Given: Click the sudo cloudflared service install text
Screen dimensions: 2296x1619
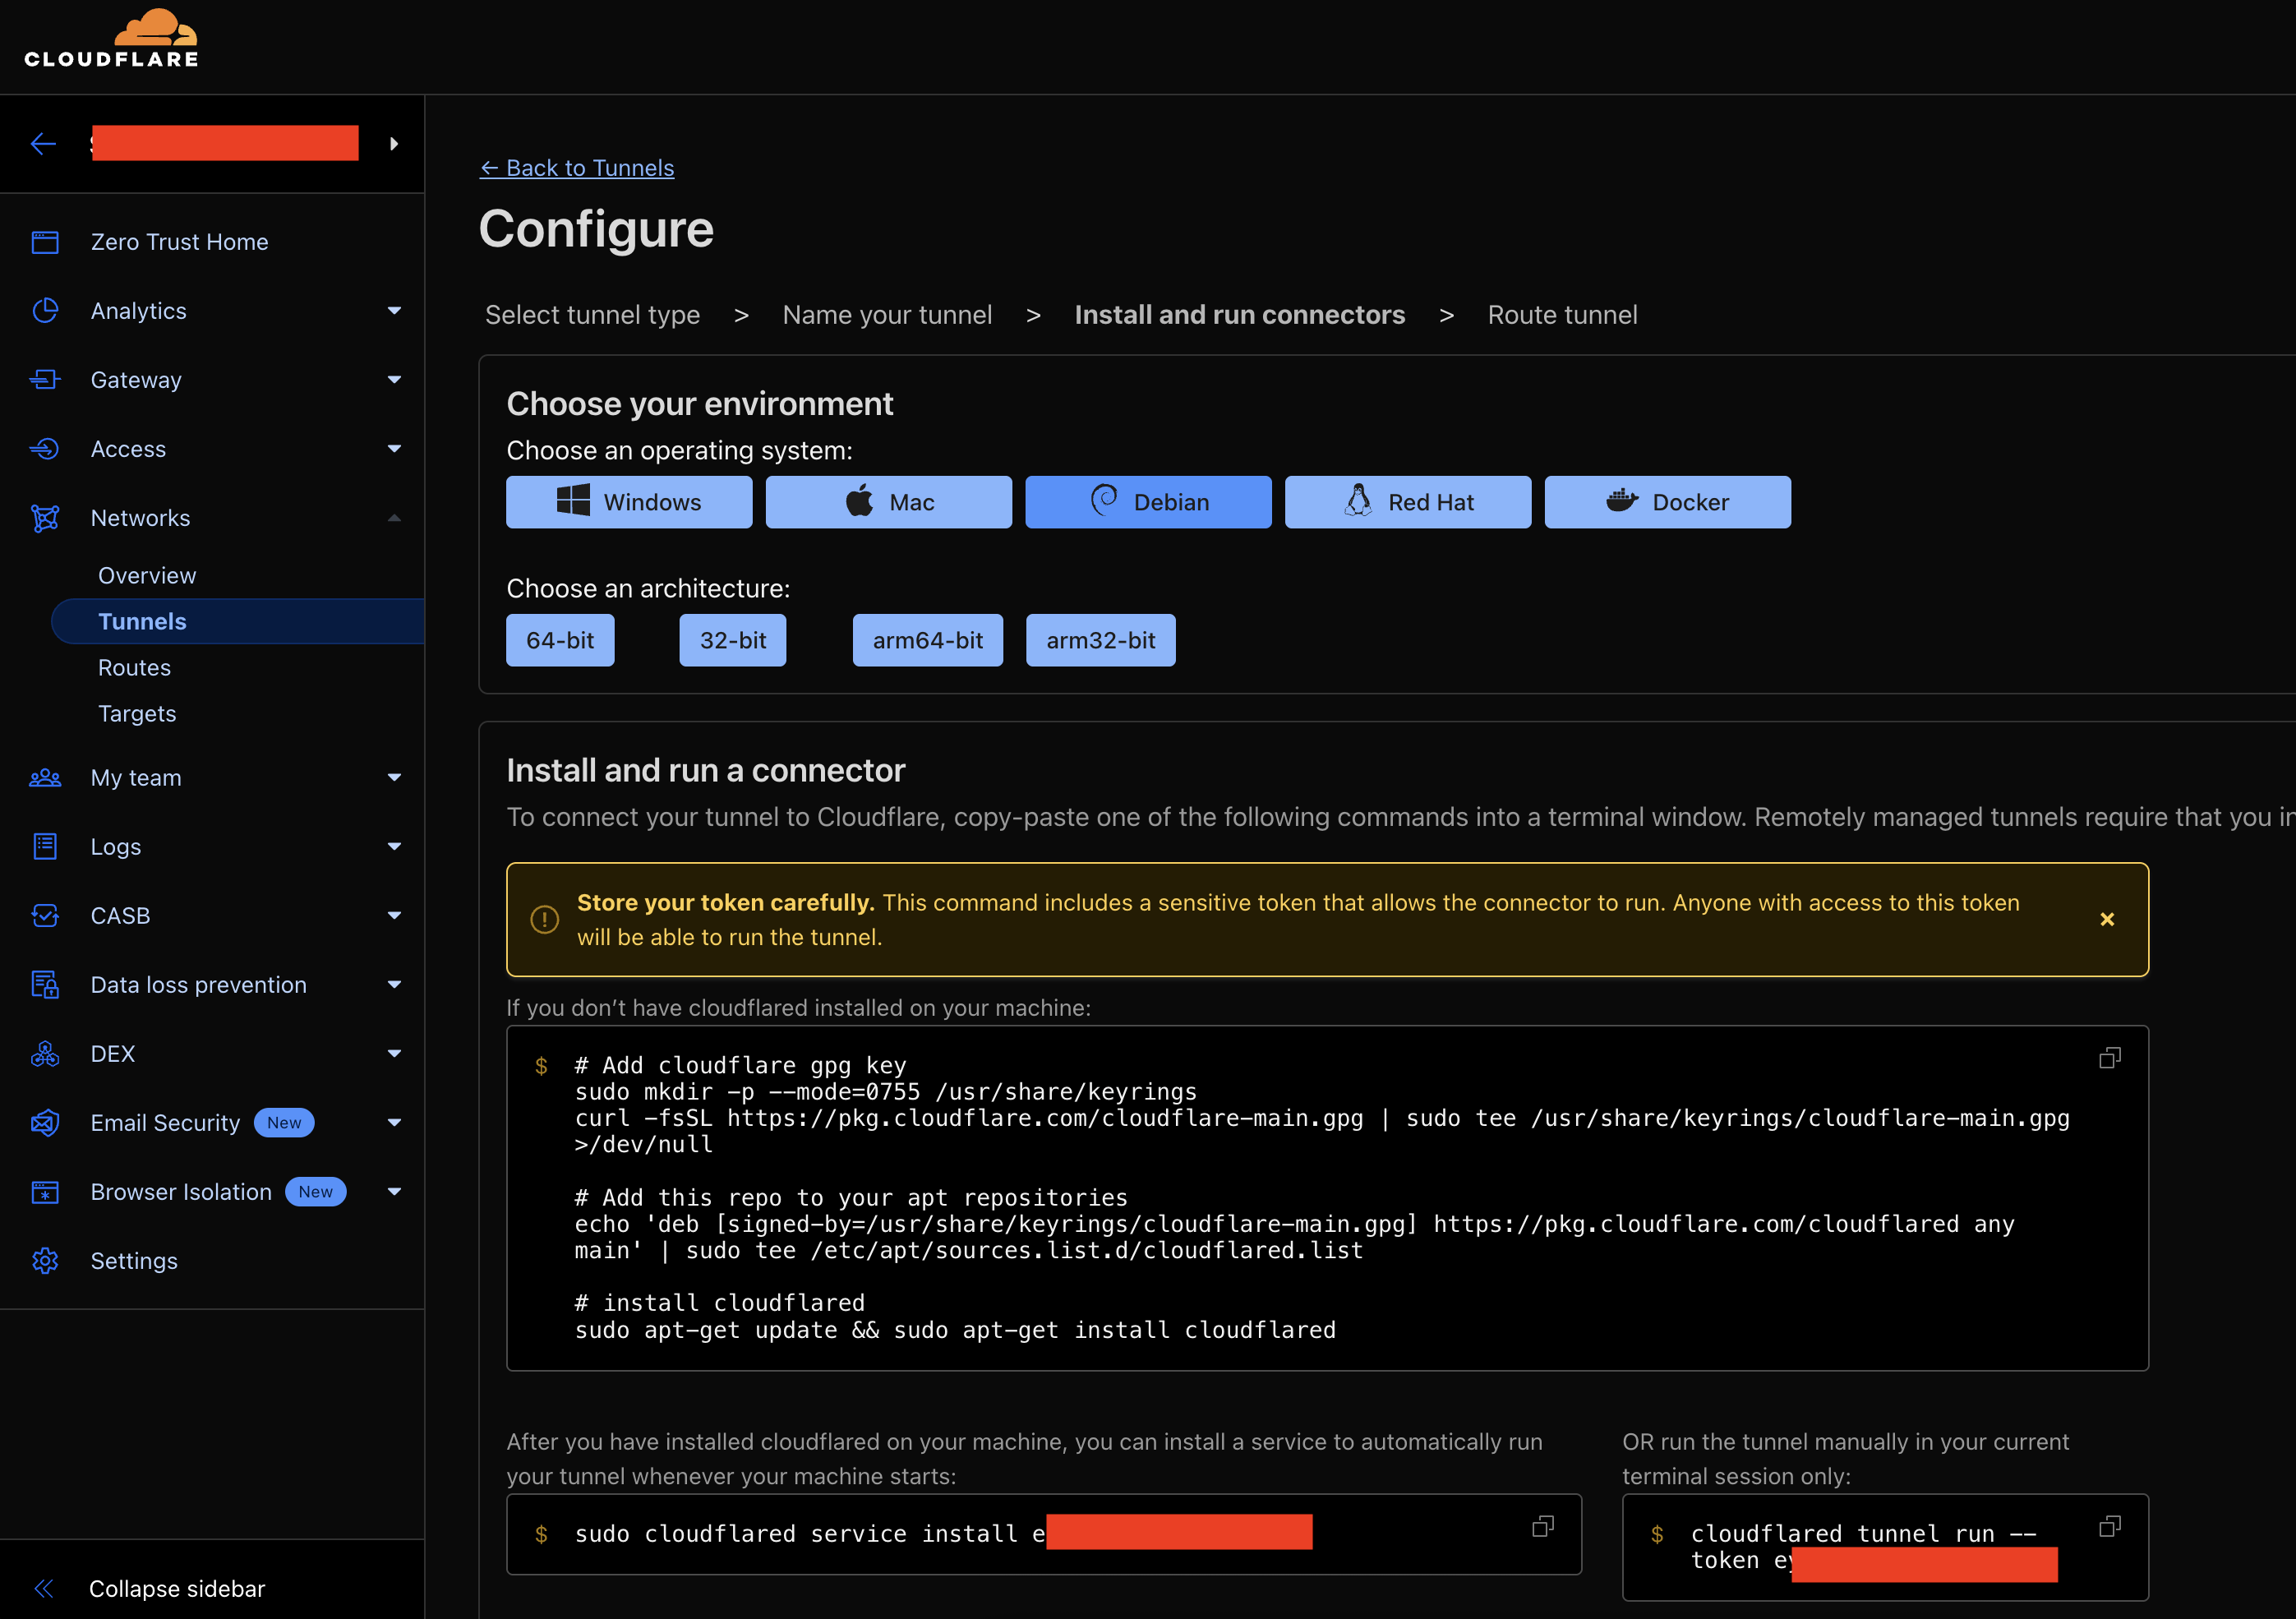Looking at the screenshot, I should (809, 1534).
